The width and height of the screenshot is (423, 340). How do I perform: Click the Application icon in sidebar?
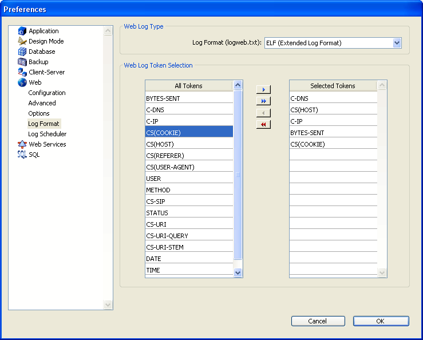pyautogui.click(x=22, y=31)
